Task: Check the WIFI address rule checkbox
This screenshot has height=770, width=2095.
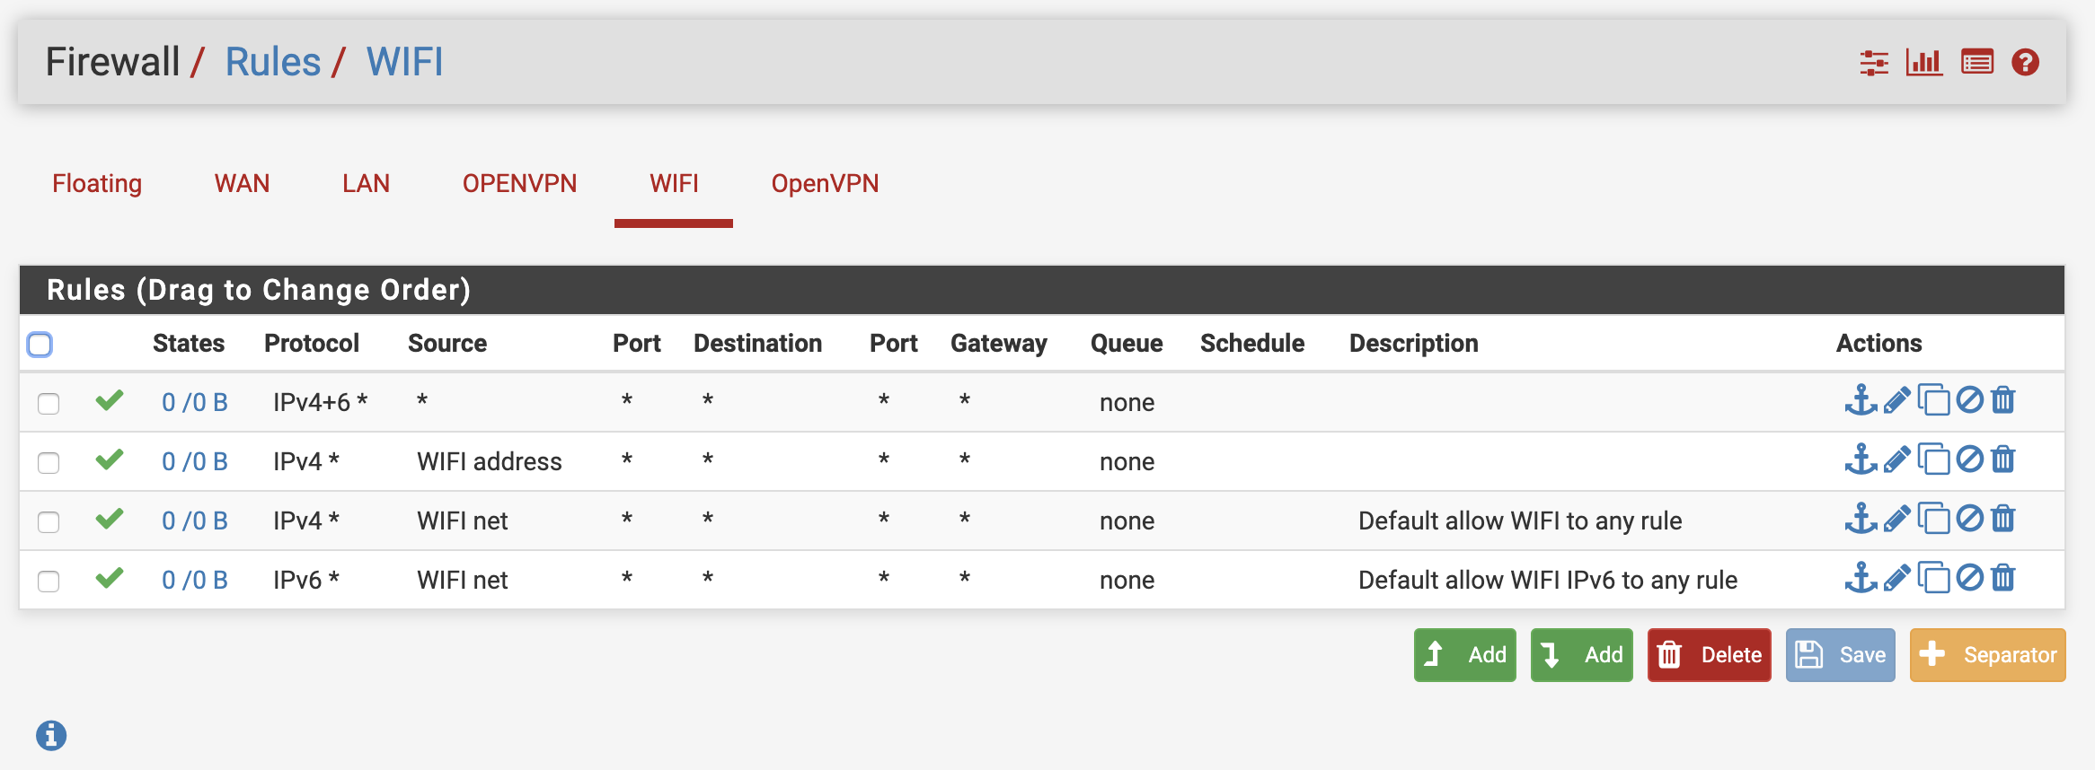Action: click(49, 463)
